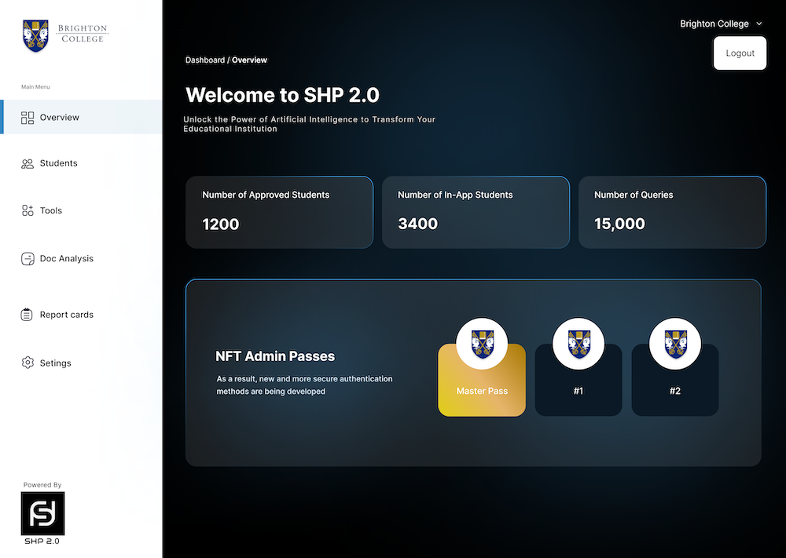Click the Dashboard breadcrumb link
This screenshot has height=558, width=786.
[205, 60]
